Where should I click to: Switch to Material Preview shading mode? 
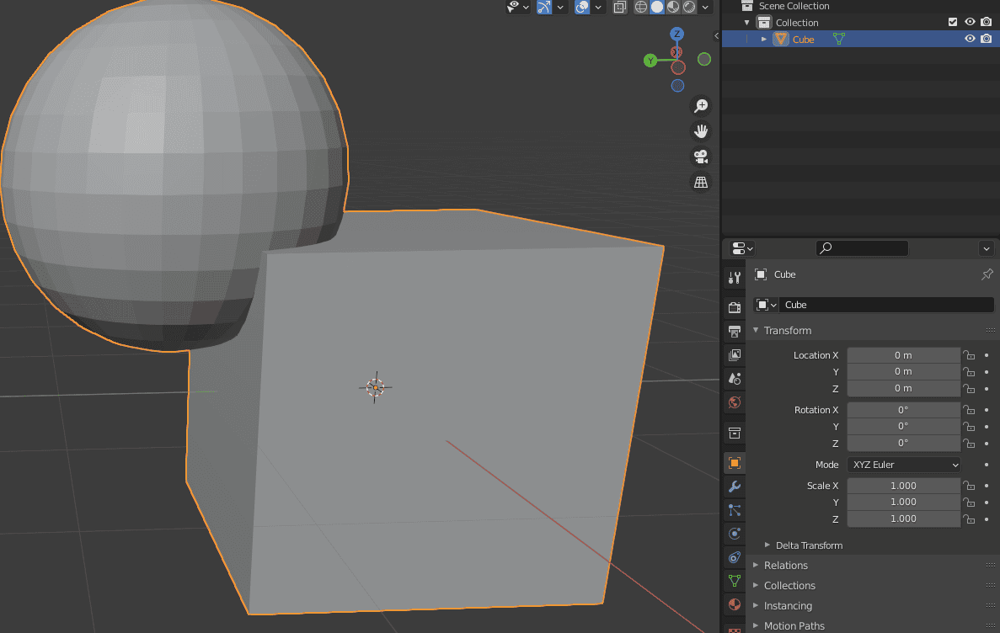[x=672, y=7]
